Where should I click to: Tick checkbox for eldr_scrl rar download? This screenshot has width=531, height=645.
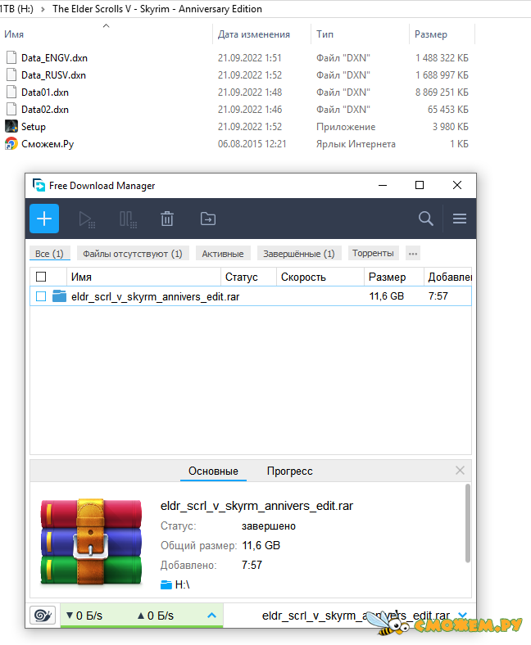pos(41,296)
